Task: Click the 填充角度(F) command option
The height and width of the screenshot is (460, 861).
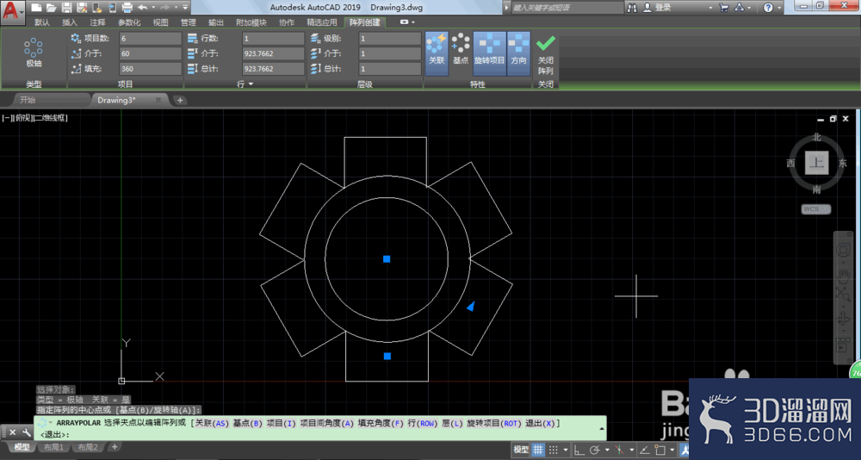Action: point(381,423)
